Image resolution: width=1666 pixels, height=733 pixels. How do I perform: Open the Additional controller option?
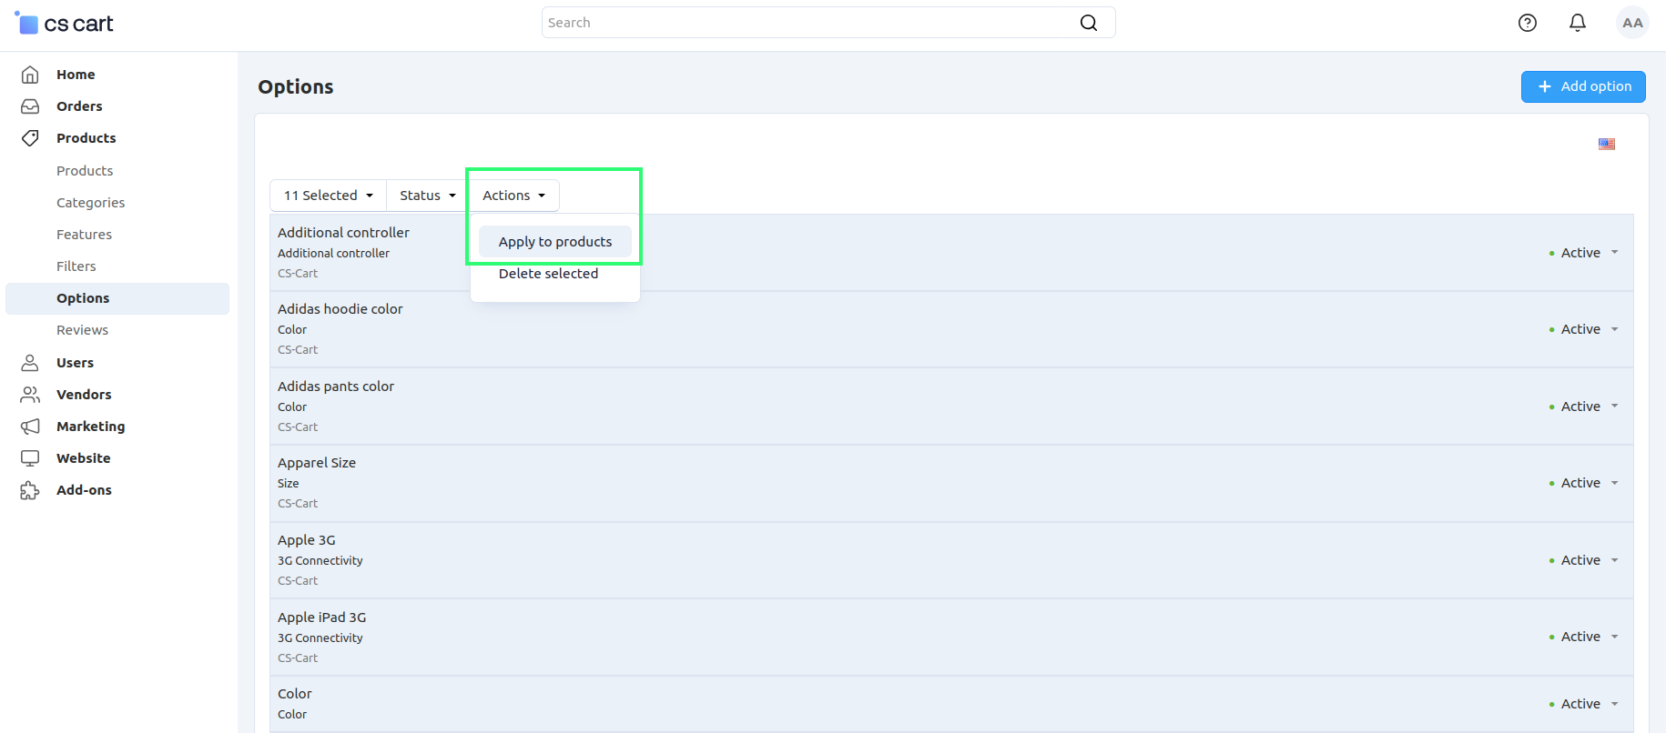coord(343,233)
